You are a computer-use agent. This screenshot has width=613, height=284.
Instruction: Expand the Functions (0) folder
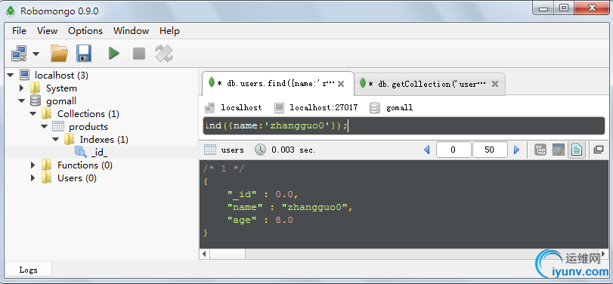click(x=33, y=165)
